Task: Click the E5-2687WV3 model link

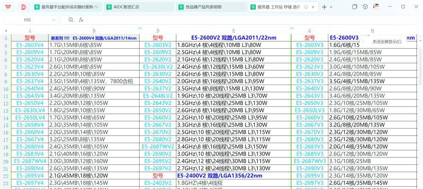Action: tap(310, 161)
